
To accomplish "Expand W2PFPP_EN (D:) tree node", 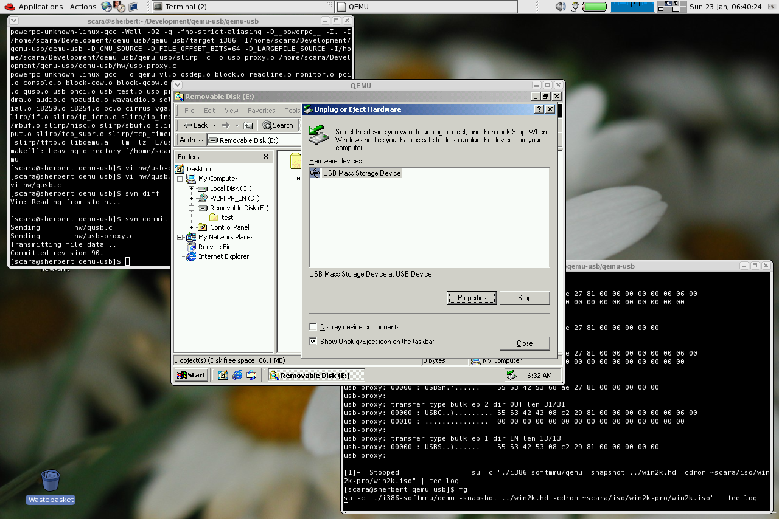I will (x=192, y=198).
